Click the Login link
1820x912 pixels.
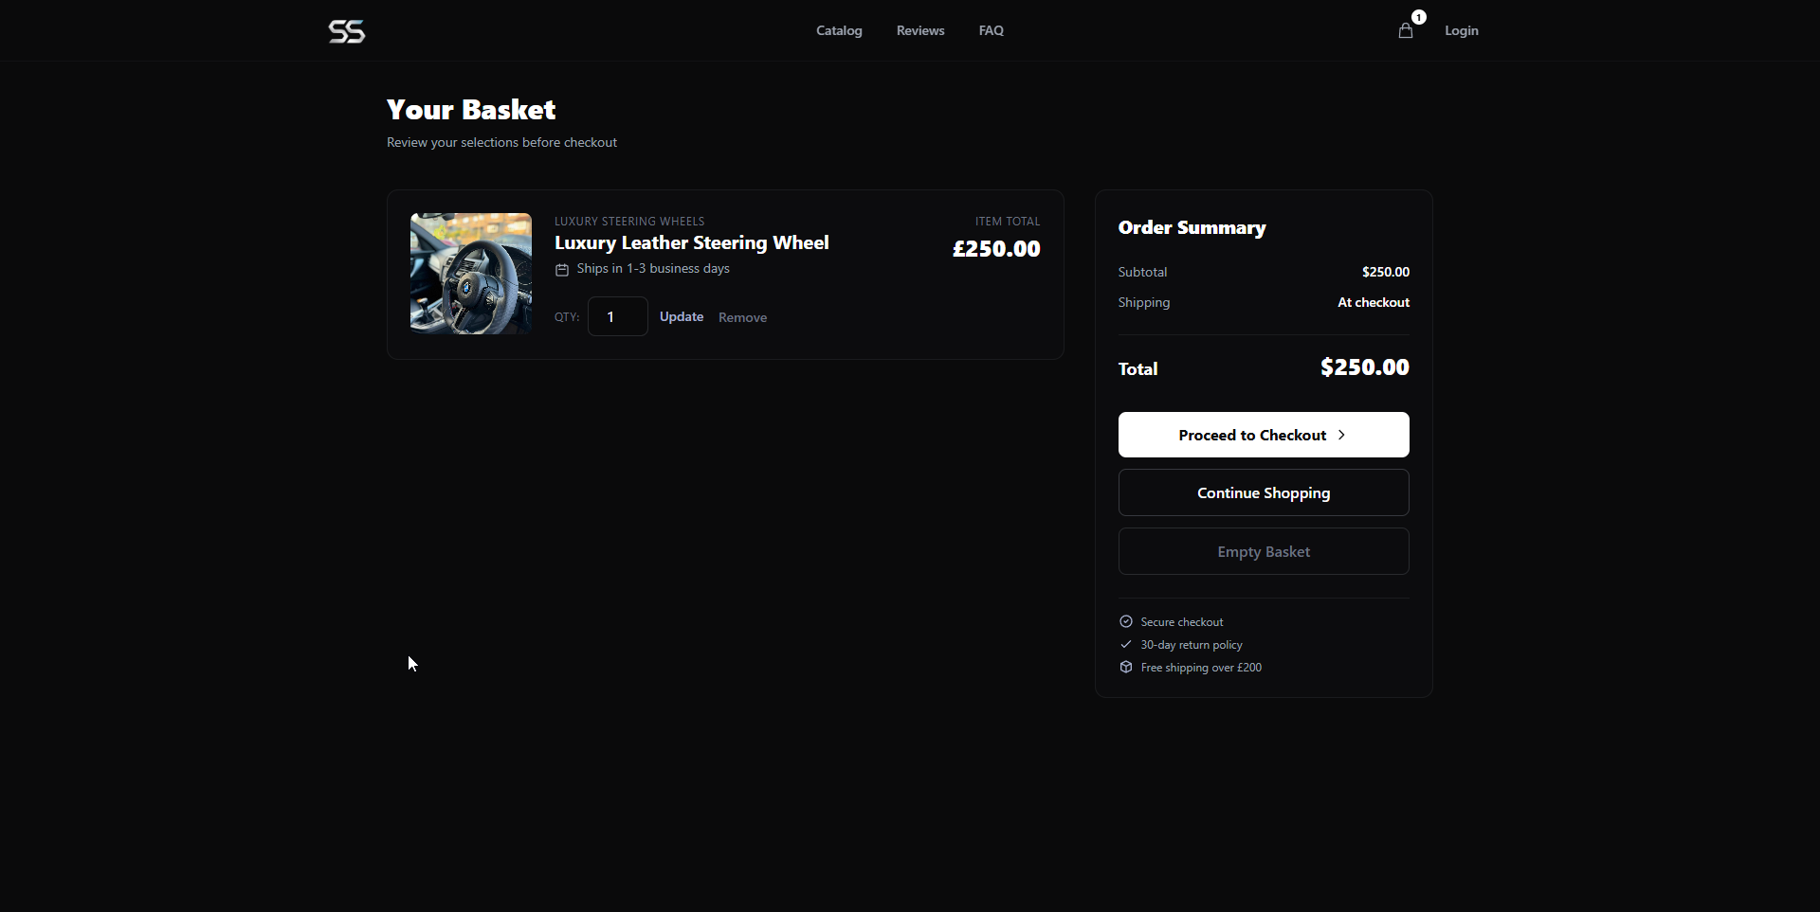click(x=1461, y=31)
